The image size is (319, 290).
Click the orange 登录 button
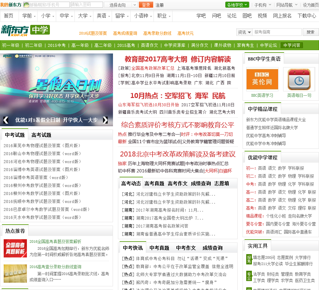click(146, 5)
